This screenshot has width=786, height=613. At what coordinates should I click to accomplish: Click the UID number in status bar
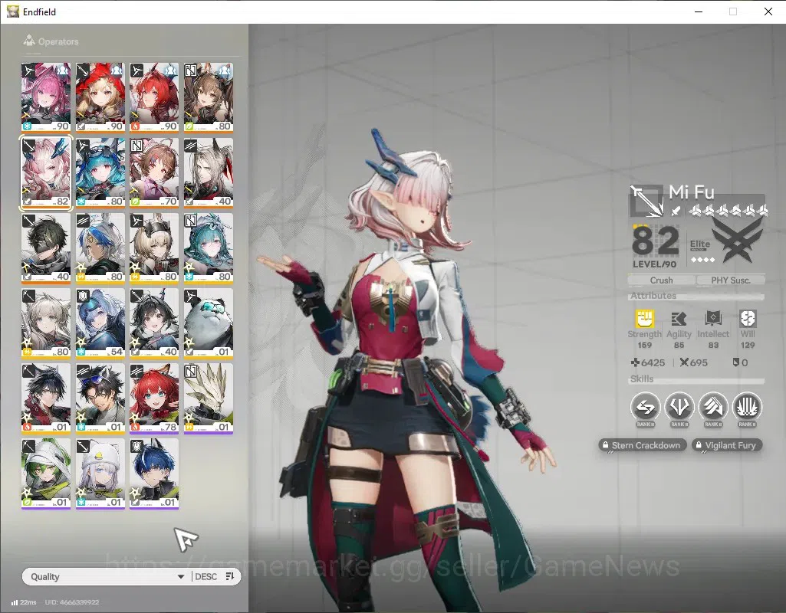pos(71,602)
